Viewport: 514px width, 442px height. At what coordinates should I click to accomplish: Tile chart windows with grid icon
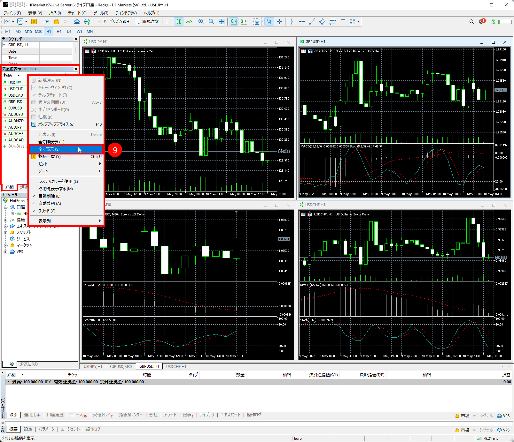(222, 22)
